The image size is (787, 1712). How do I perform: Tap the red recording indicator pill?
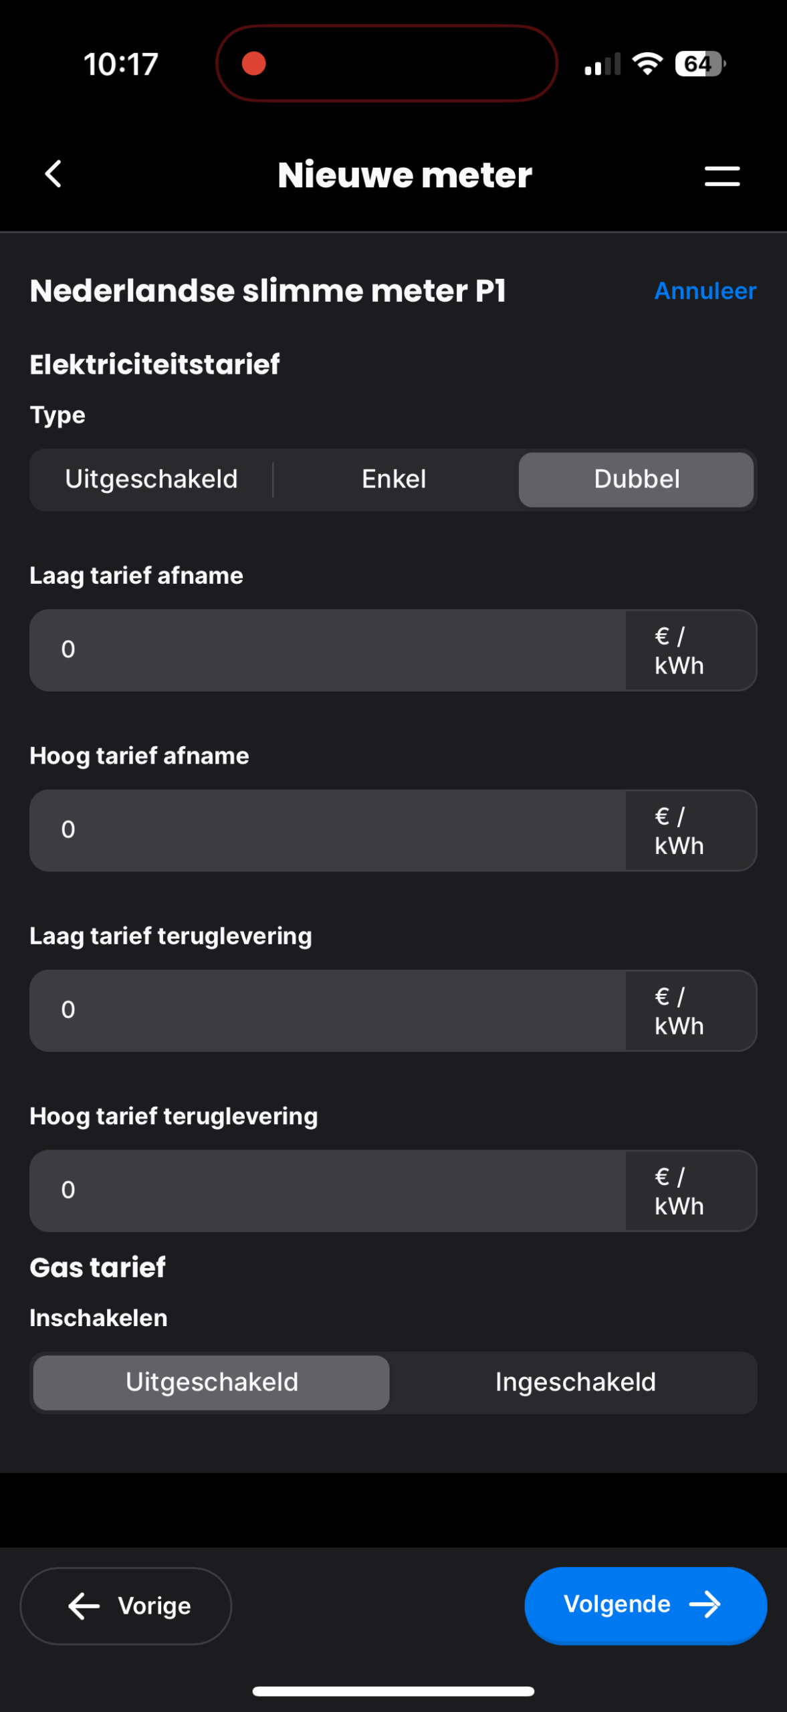tap(386, 64)
